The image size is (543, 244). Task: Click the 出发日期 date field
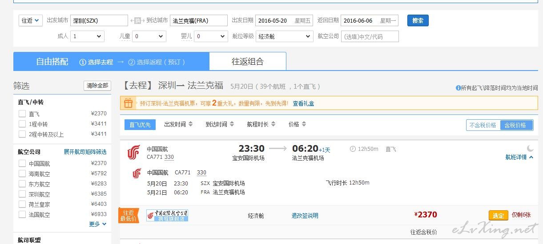click(x=285, y=21)
